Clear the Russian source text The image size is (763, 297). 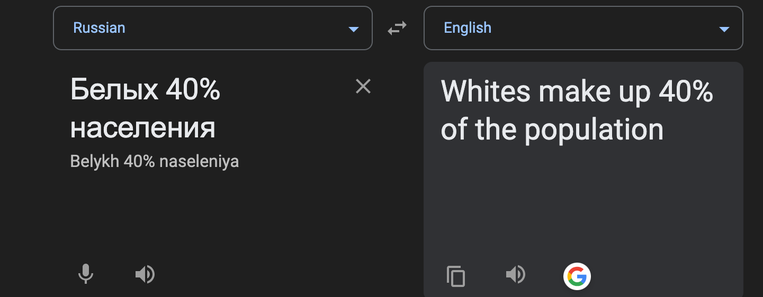363,86
